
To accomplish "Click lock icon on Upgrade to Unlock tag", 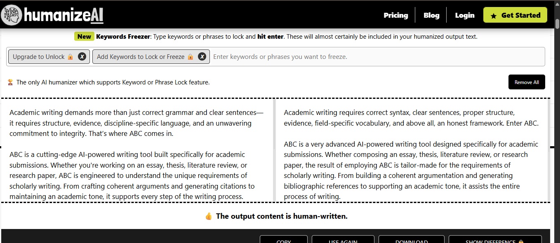I will coord(71,57).
